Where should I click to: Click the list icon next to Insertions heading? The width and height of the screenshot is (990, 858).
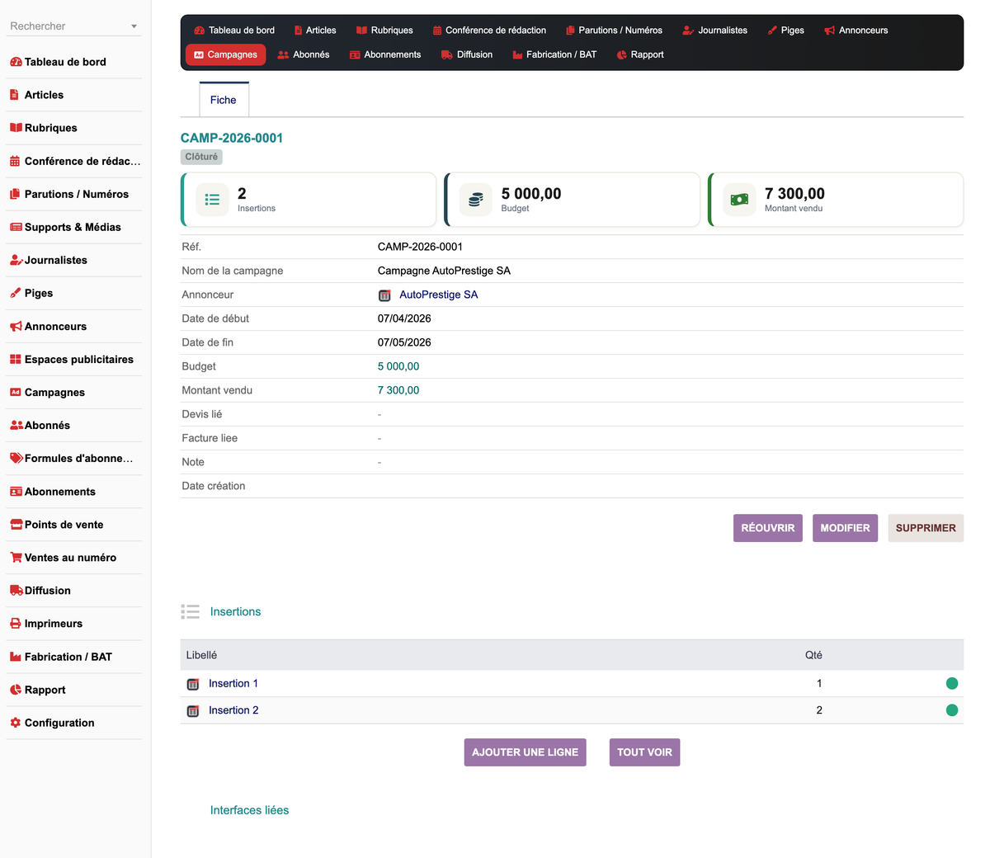[x=191, y=611]
